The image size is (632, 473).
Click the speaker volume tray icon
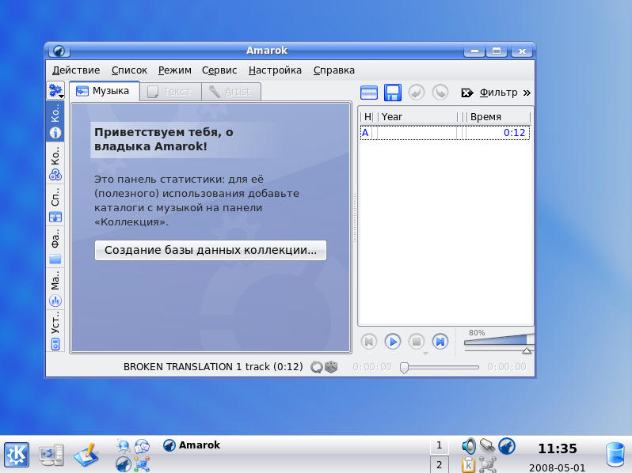pos(468,446)
